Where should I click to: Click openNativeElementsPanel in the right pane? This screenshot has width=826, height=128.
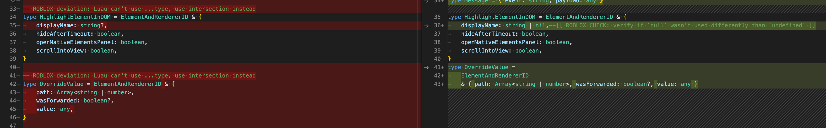coord(501,42)
